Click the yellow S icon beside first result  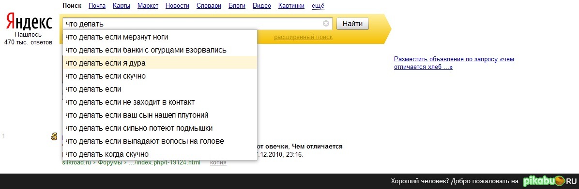click(x=54, y=137)
